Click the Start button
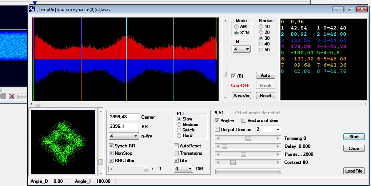371x186 pixels. point(354,137)
